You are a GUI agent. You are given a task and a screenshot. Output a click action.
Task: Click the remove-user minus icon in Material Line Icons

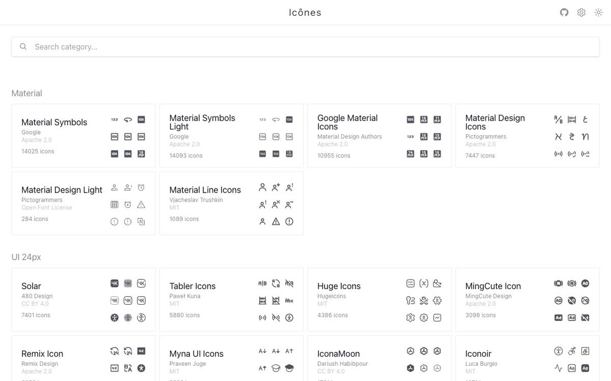[289, 204]
